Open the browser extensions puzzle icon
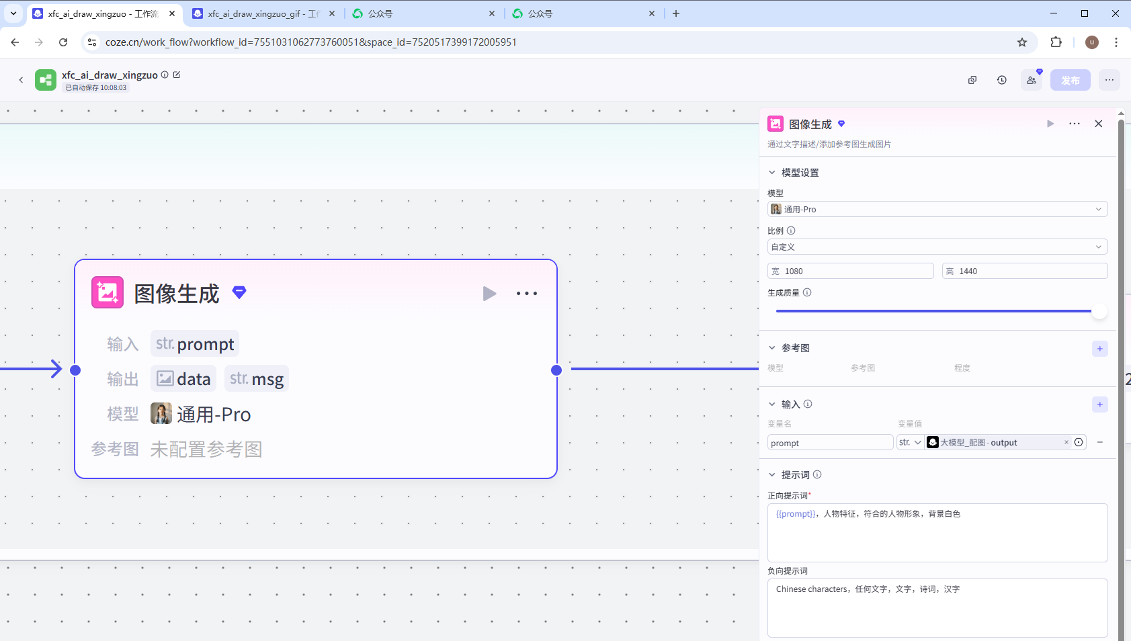 coord(1056,42)
